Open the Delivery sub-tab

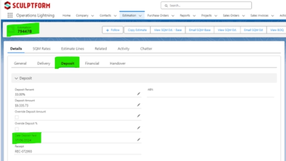click(44, 64)
